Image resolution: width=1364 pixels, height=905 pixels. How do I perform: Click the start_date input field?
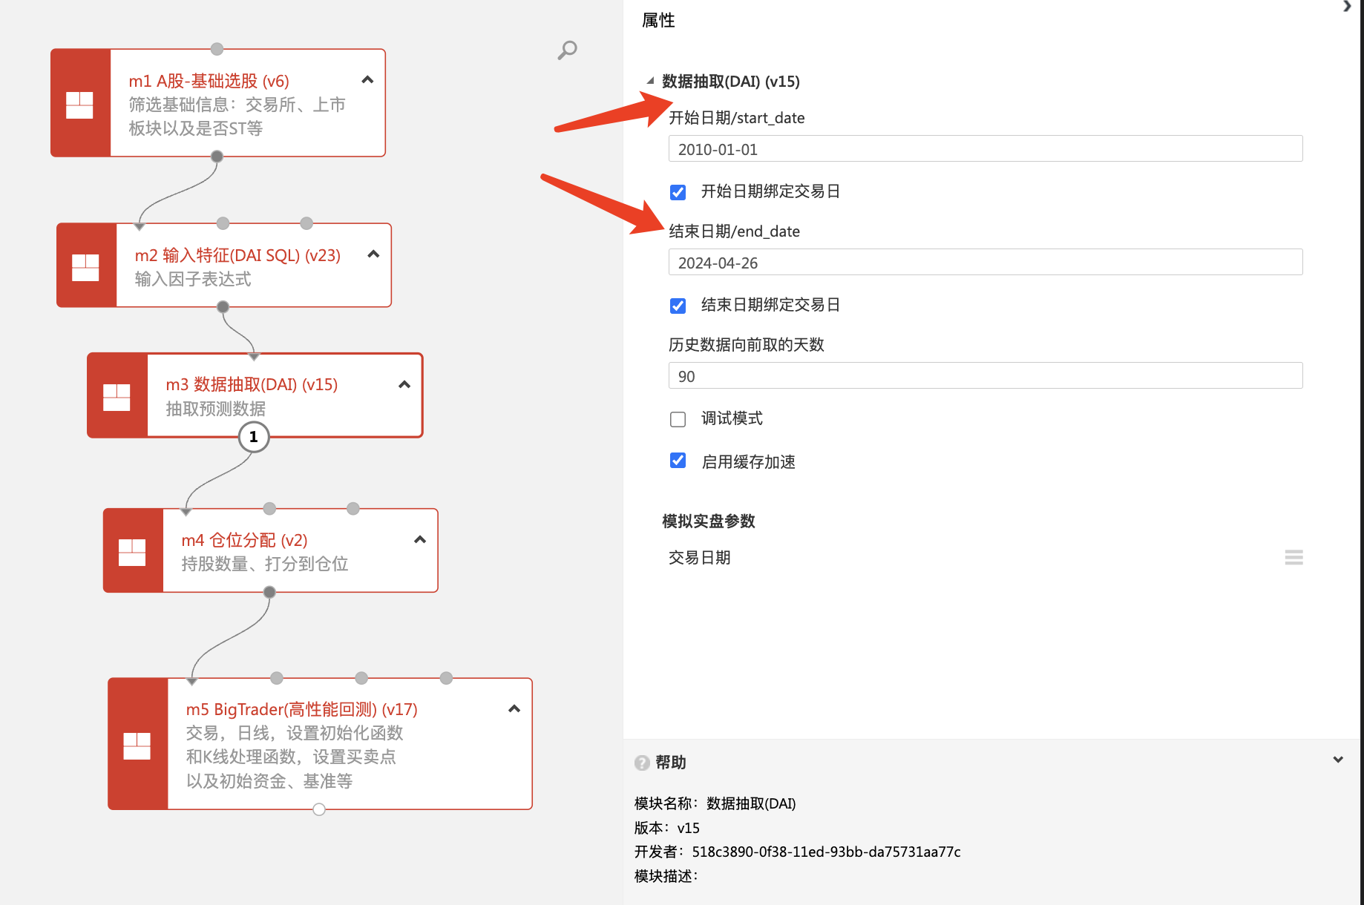pos(985,149)
